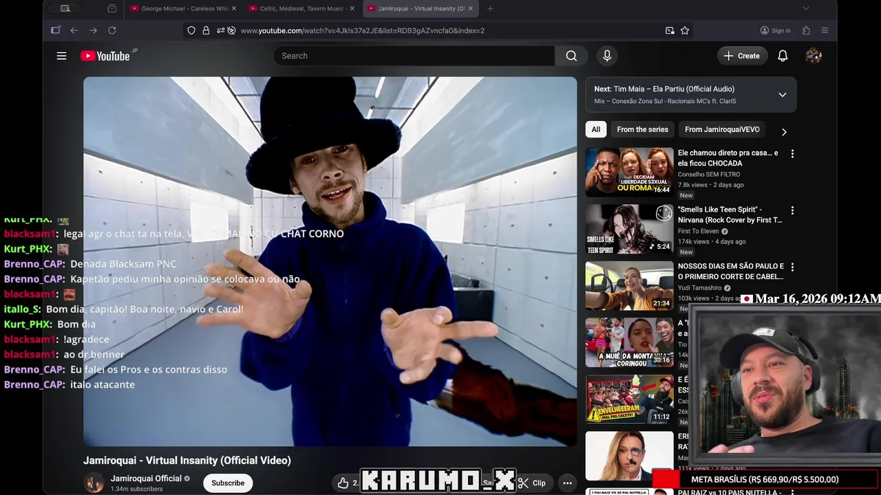Click the browser Sign in button
Image resolution: width=881 pixels, height=495 pixels.
[775, 30]
